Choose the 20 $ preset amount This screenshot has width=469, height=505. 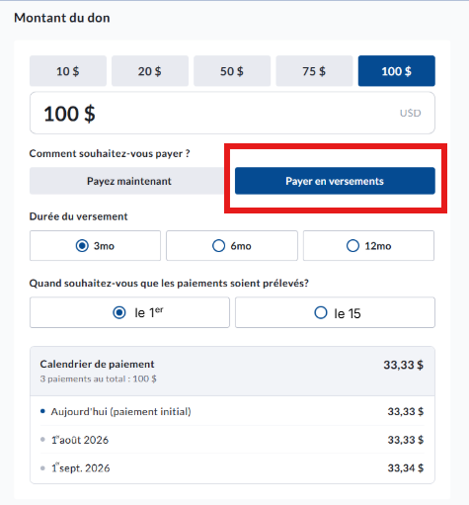click(x=150, y=71)
